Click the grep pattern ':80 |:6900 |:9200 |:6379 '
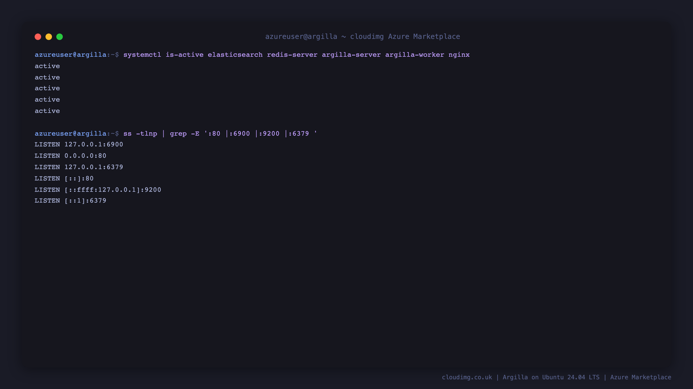The height and width of the screenshot is (389, 693). 260,133
